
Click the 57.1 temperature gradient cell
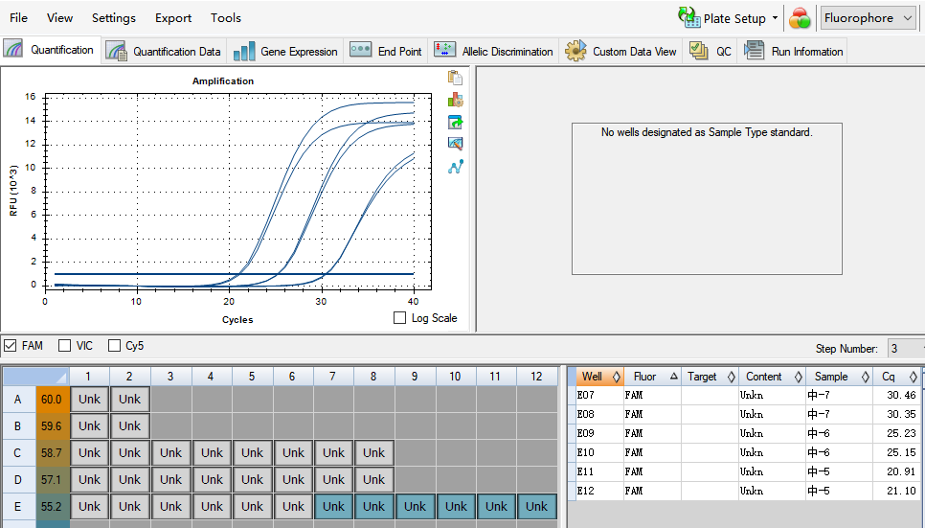[52, 479]
